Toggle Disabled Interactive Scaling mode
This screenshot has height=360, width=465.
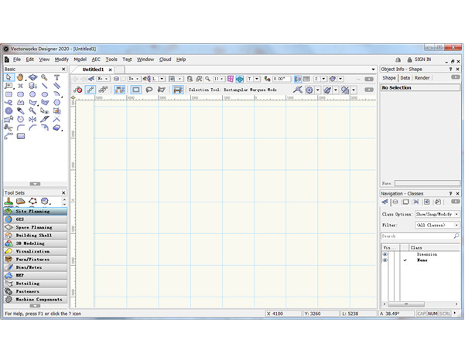pos(78,90)
